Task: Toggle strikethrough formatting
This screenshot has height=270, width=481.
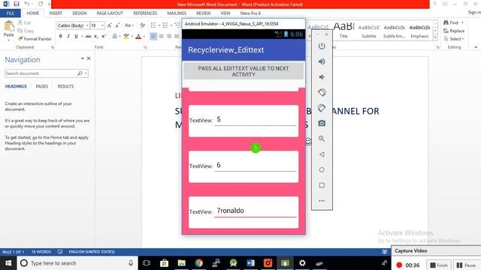Action: point(89,37)
